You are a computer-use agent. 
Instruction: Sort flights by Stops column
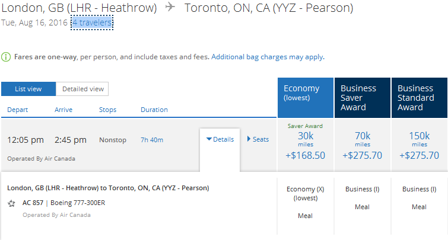[107, 110]
